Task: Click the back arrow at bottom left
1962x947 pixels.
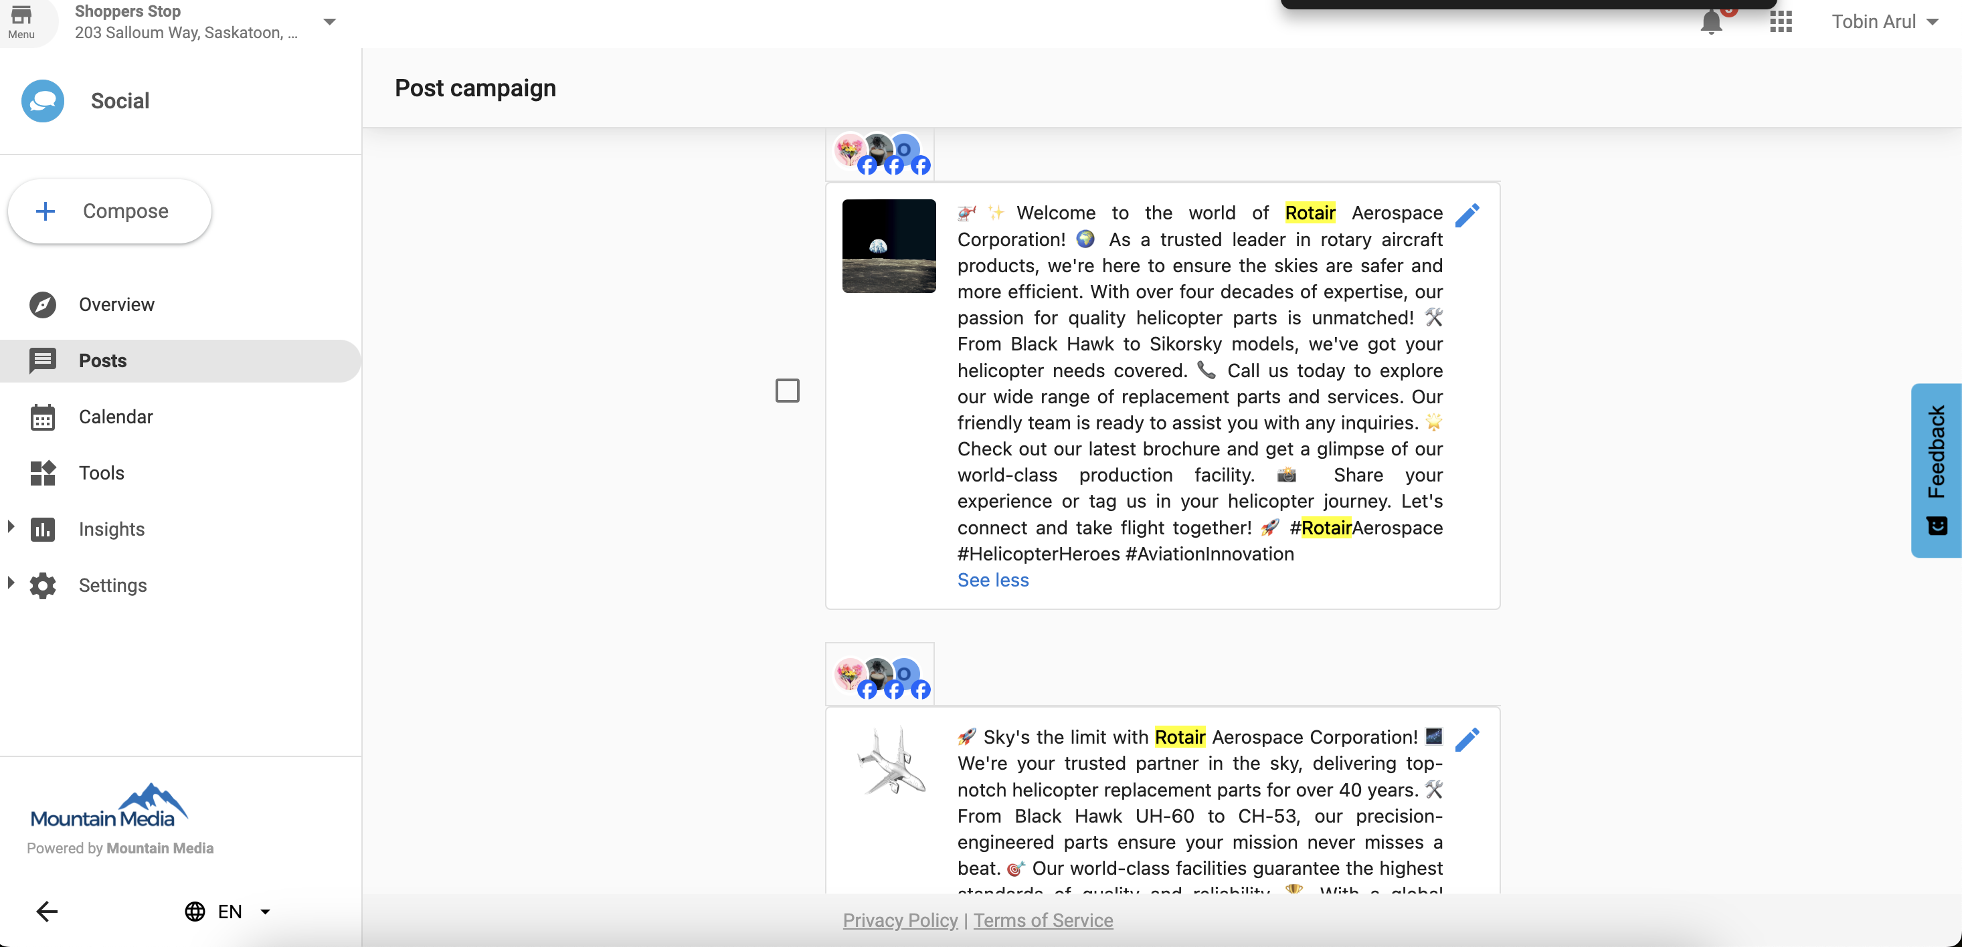Action: [x=48, y=912]
